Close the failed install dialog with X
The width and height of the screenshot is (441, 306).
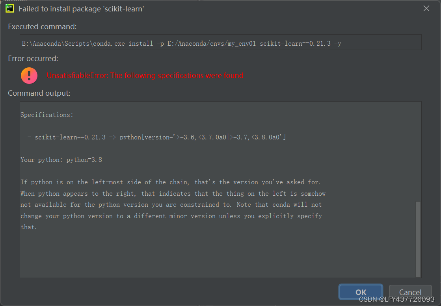click(426, 8)
